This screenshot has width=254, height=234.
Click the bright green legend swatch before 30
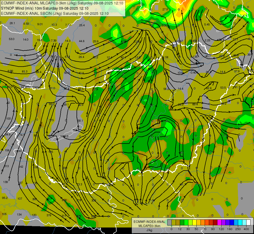[186, 222]
